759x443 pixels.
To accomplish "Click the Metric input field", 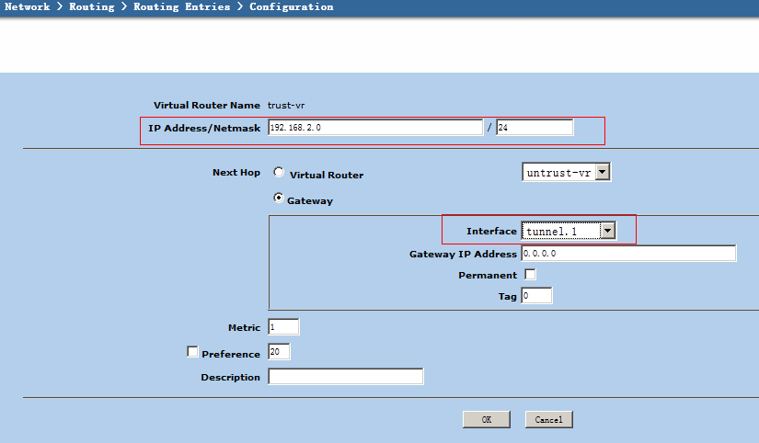I will tap(283, 327).
